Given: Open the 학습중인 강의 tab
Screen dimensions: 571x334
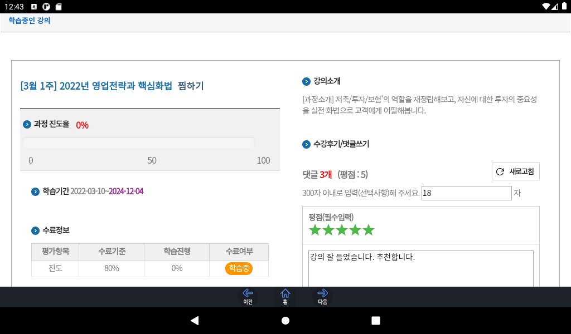Looking at the screenshot, I should tap(29, 21).
